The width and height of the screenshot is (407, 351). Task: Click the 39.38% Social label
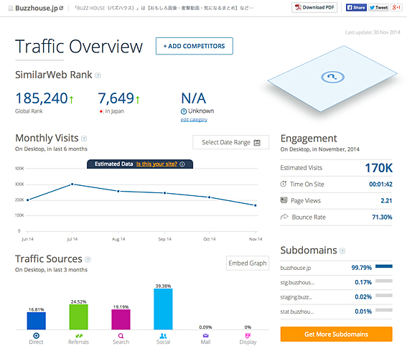[x=163, y=286]
